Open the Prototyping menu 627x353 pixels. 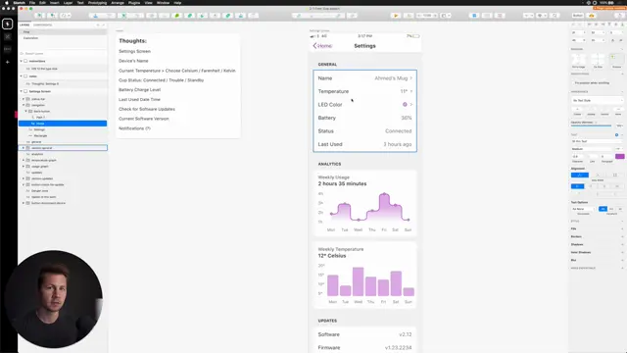(x=97, y=3)
